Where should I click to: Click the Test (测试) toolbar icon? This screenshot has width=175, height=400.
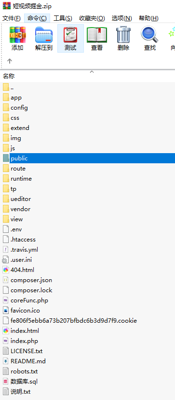click(x=70, y=35)
